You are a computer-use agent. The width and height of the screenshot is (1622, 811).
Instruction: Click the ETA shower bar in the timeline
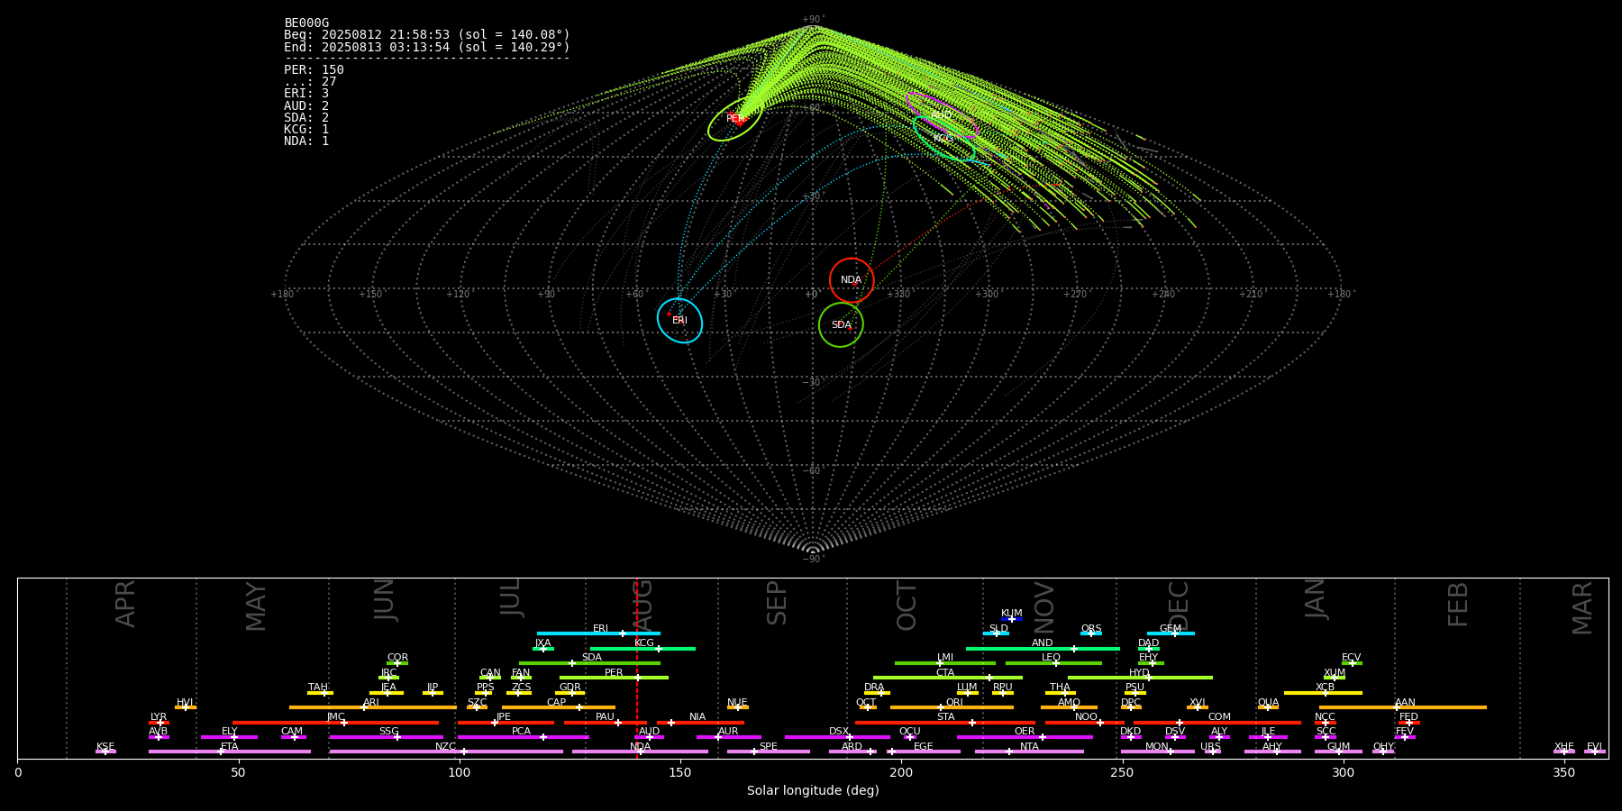(x=230, y=752)
